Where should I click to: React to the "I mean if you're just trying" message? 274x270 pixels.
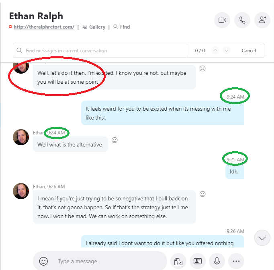point(202,194)
